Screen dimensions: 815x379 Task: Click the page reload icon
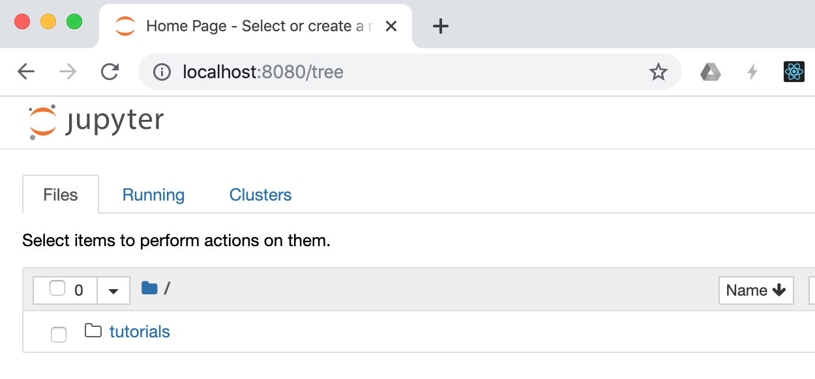click(110, 72)
